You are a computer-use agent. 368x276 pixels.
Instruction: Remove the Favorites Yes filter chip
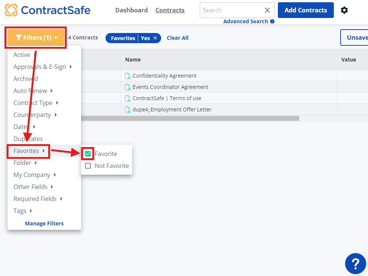(x=155, y=38)
